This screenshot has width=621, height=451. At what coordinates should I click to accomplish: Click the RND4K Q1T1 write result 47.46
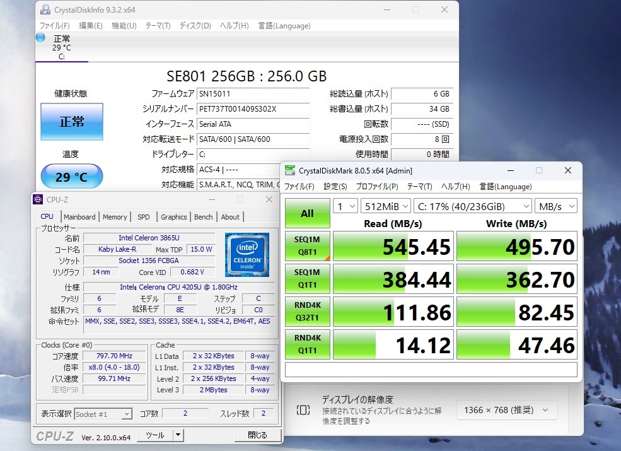[517, 344]
